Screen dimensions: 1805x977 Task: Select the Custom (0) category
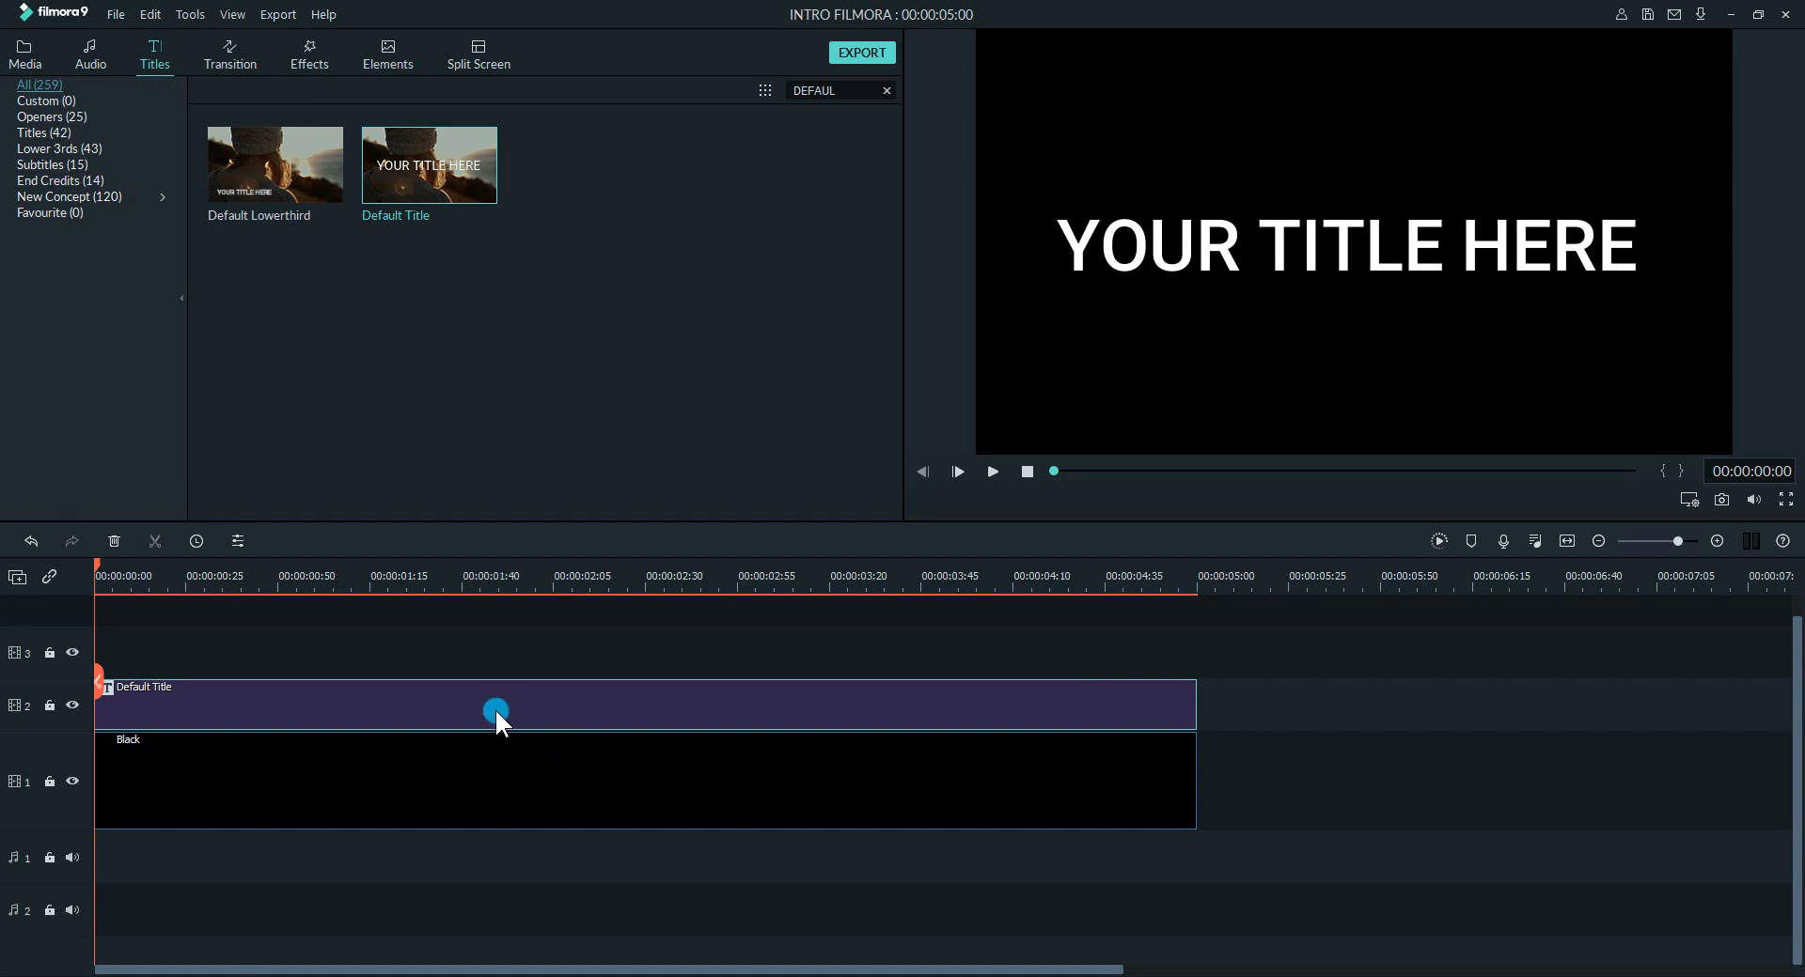[x=46, y=101]
